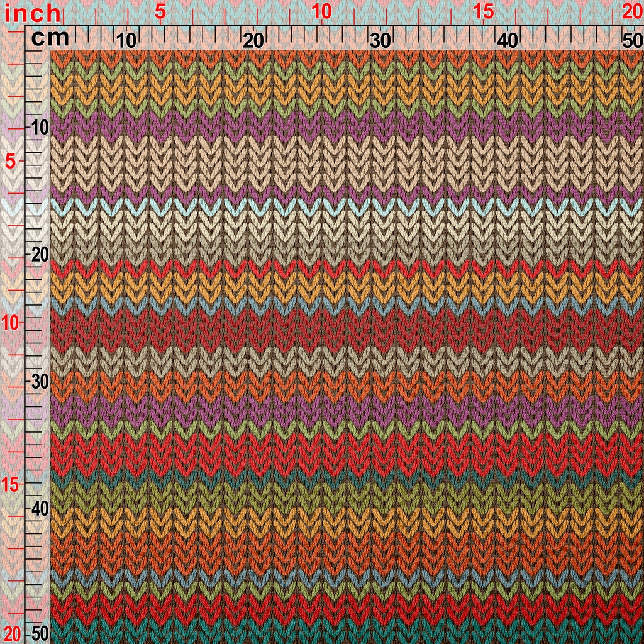
Task: Pick the red 15 on the vertical inch ruler
Action: click(x=11, y=485)
